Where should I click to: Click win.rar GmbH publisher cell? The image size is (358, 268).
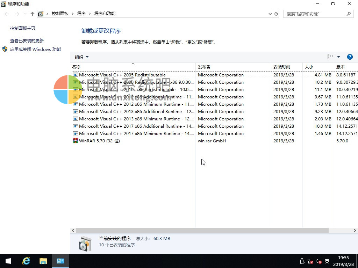click(212, 141)
